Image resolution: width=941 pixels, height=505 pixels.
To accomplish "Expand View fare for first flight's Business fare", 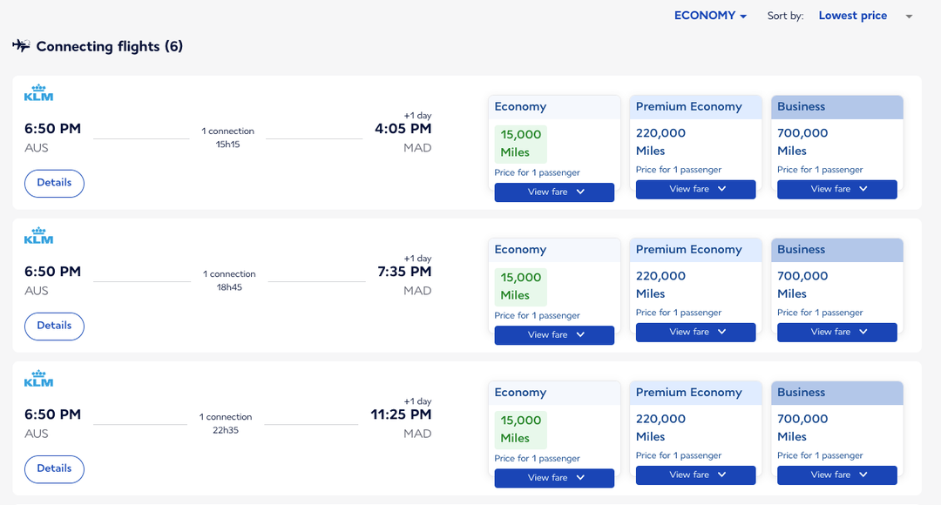I will pyautogui.click(x=836, y=189).
